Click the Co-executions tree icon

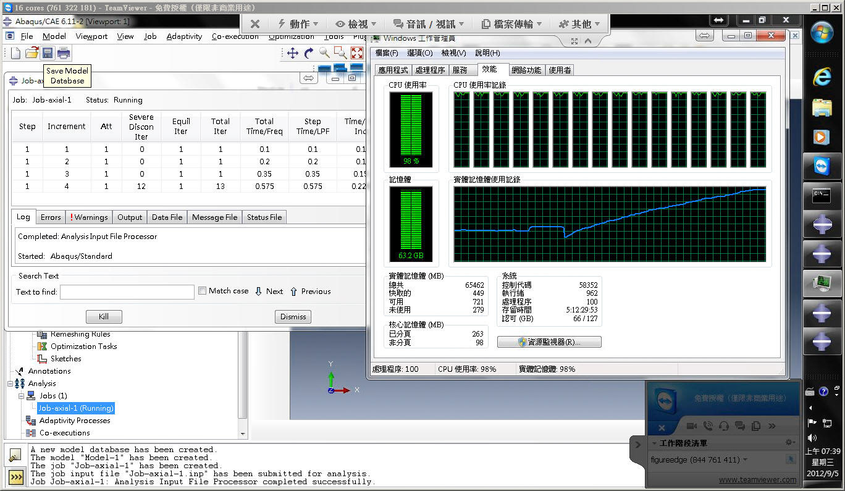[31, 433]
